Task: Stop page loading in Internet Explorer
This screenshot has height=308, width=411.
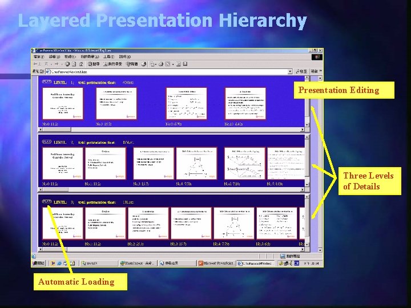Action: tap(67, 64)
